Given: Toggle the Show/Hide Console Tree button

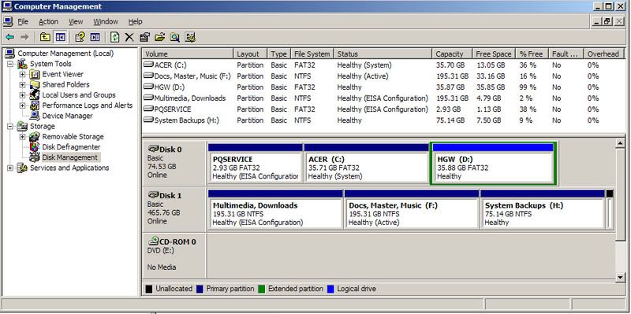Looking at the screenshot, I should point(61,37).
